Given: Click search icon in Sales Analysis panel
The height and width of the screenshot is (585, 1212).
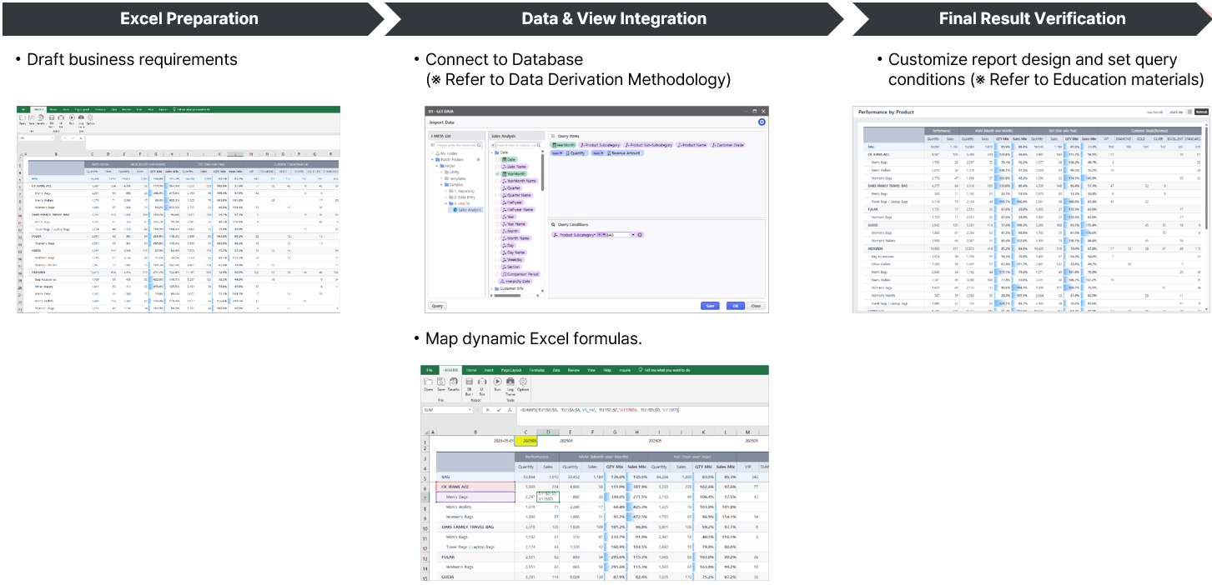Looking at the screenshot, I should click(x=539, y=145).
